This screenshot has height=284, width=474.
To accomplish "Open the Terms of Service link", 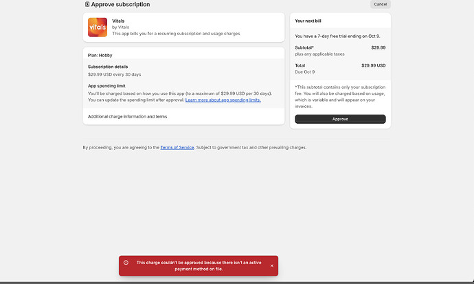I will (x=177, y=147).
